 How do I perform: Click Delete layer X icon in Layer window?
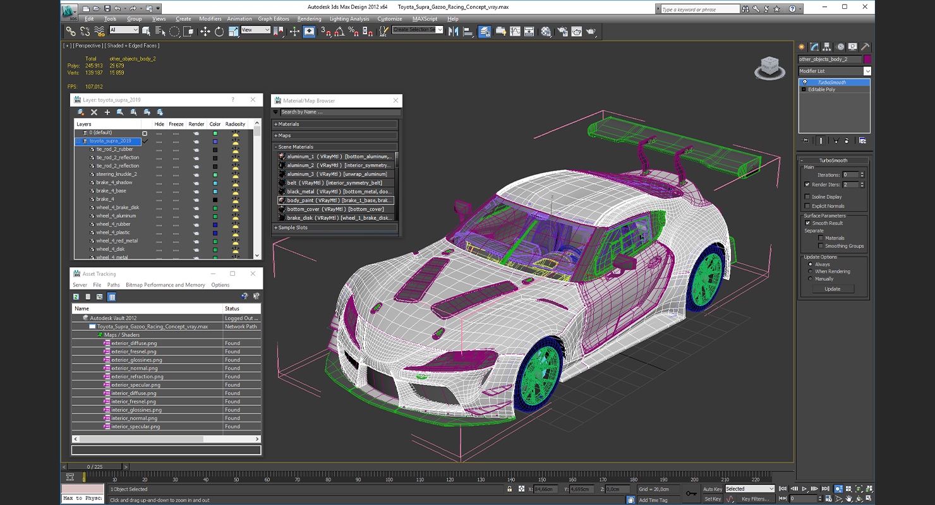94,112
